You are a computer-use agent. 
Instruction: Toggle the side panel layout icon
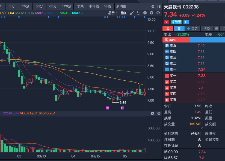tap(159, 7)
